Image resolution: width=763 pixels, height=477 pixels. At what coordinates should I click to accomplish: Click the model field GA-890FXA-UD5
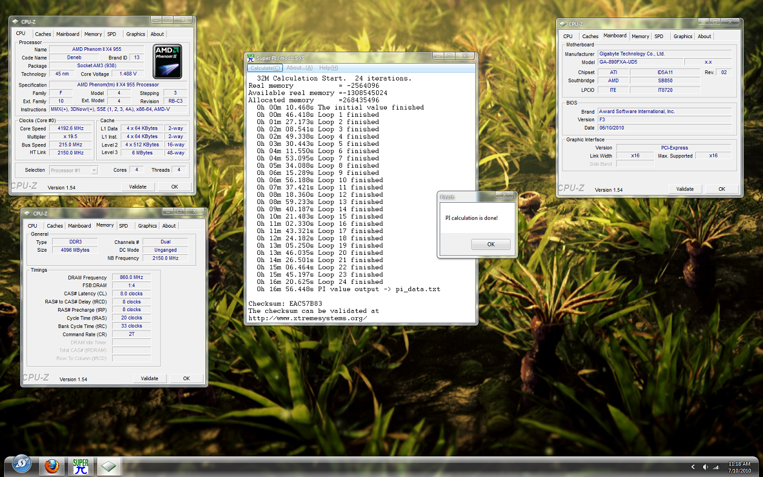click(x=639, y=62)
